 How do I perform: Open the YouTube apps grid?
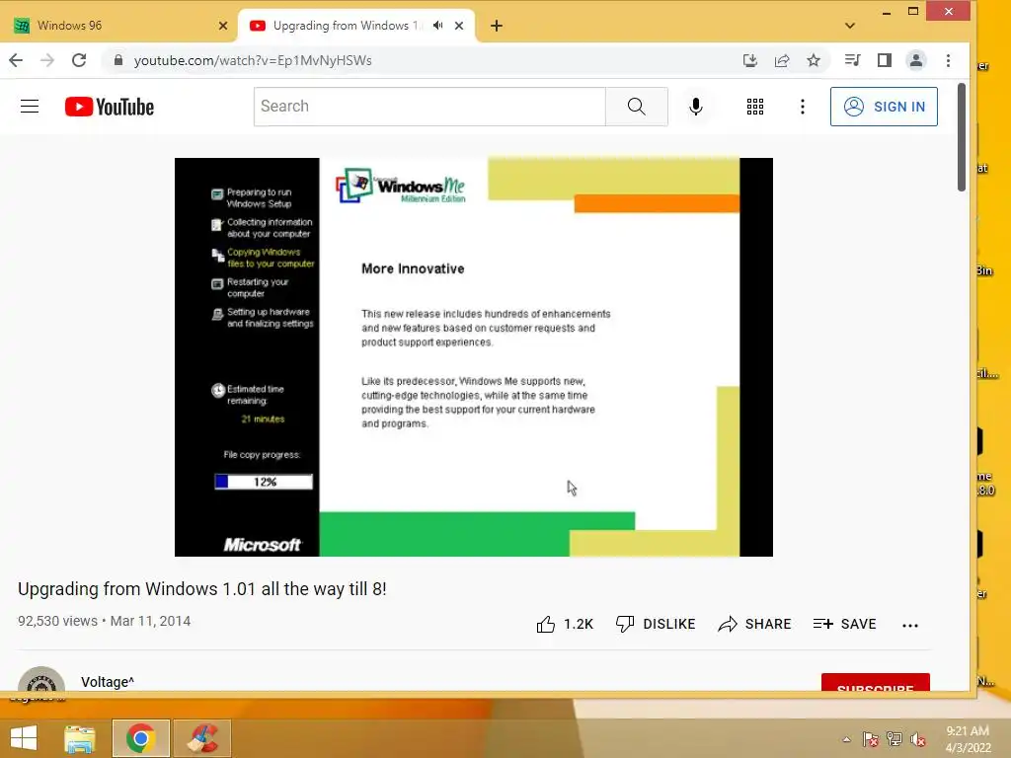[x=755, y=107]
